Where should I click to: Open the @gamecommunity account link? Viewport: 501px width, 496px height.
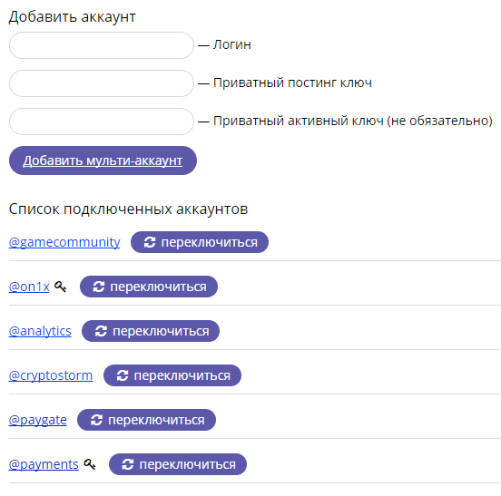tap(64, 242)
